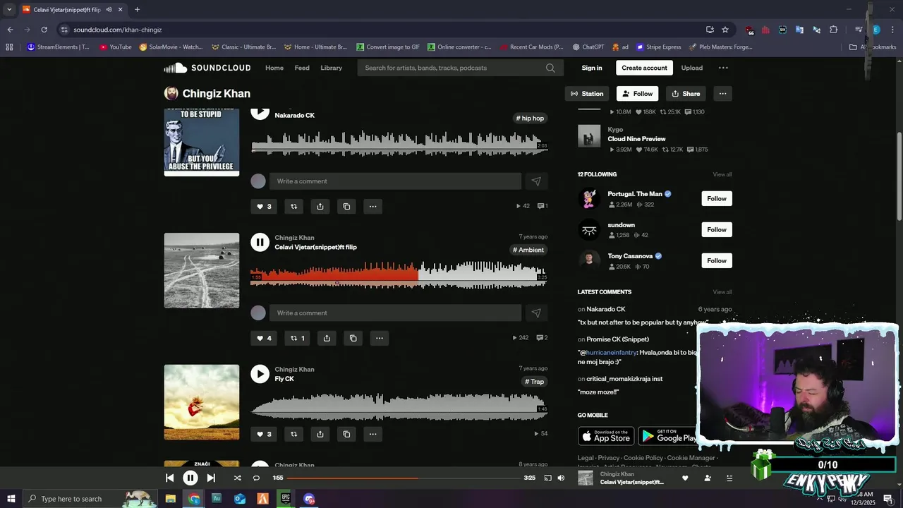This screenshot has width=903, height=508.
Task: Share Chingiz Khan profile
Action: pyautogui.click(x=686, y=93)
